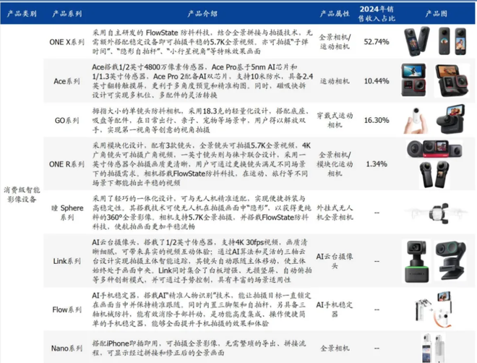Click Link series attribute AI云台摄像头
Screen dimensions: 477x363
coord(335,261)
